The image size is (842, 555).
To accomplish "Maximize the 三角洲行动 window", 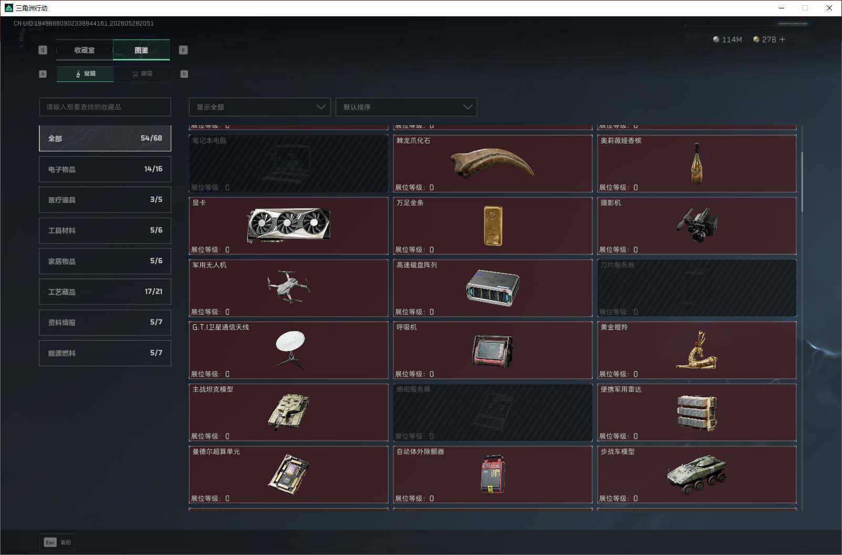I will tap(805, 8).
